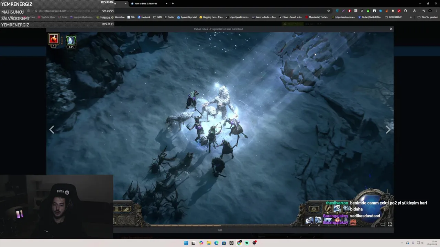Open the Webonline bookmark
Viewport: 440px width, 247px height.
point(118,17)
